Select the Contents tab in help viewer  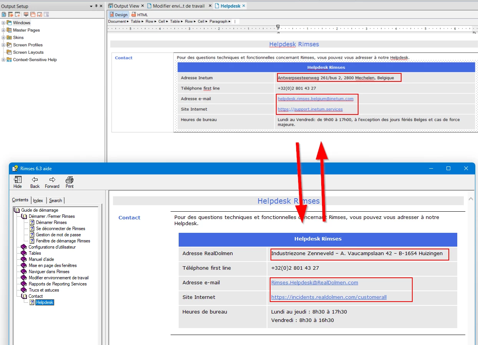[20, 200]
